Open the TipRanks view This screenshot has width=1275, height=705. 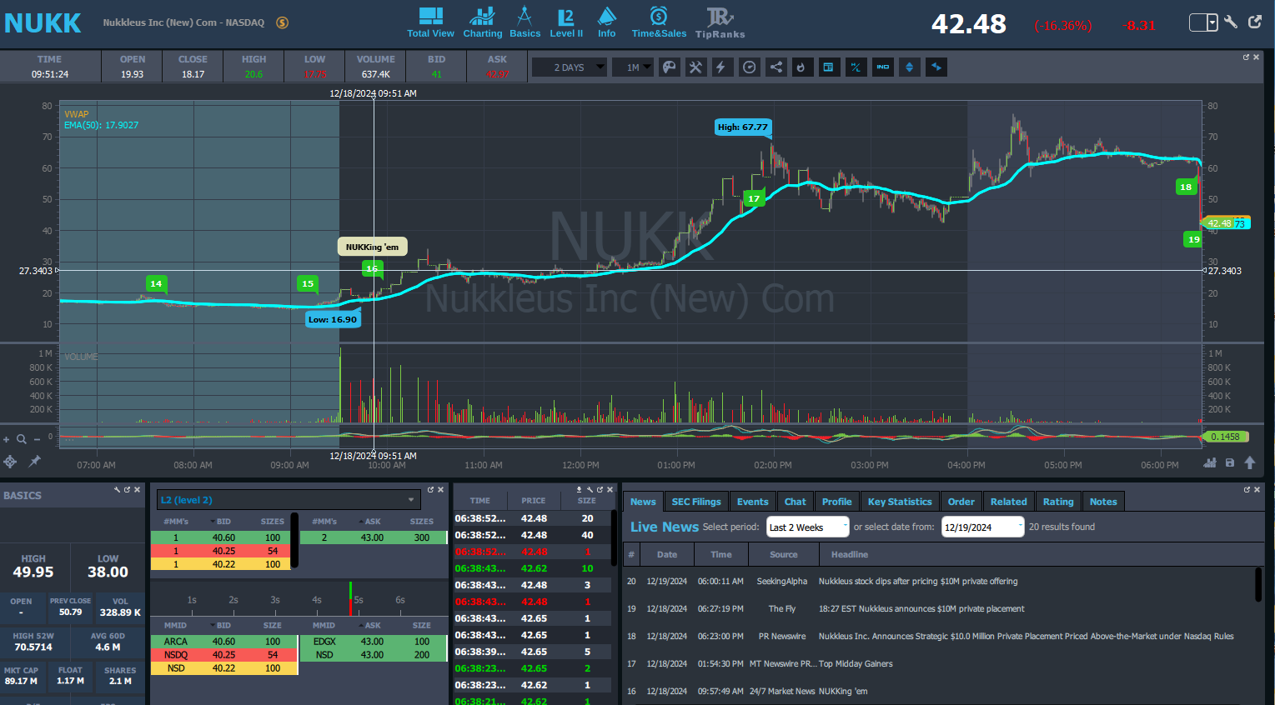(720, 22)
